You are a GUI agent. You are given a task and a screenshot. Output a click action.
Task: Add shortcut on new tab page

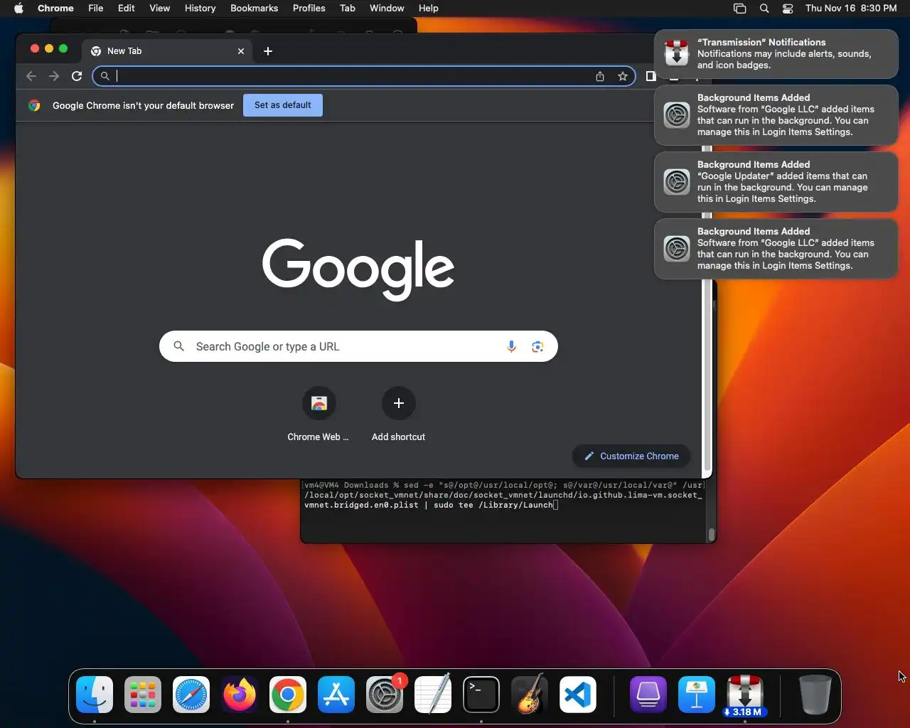(x=399, y=414)
